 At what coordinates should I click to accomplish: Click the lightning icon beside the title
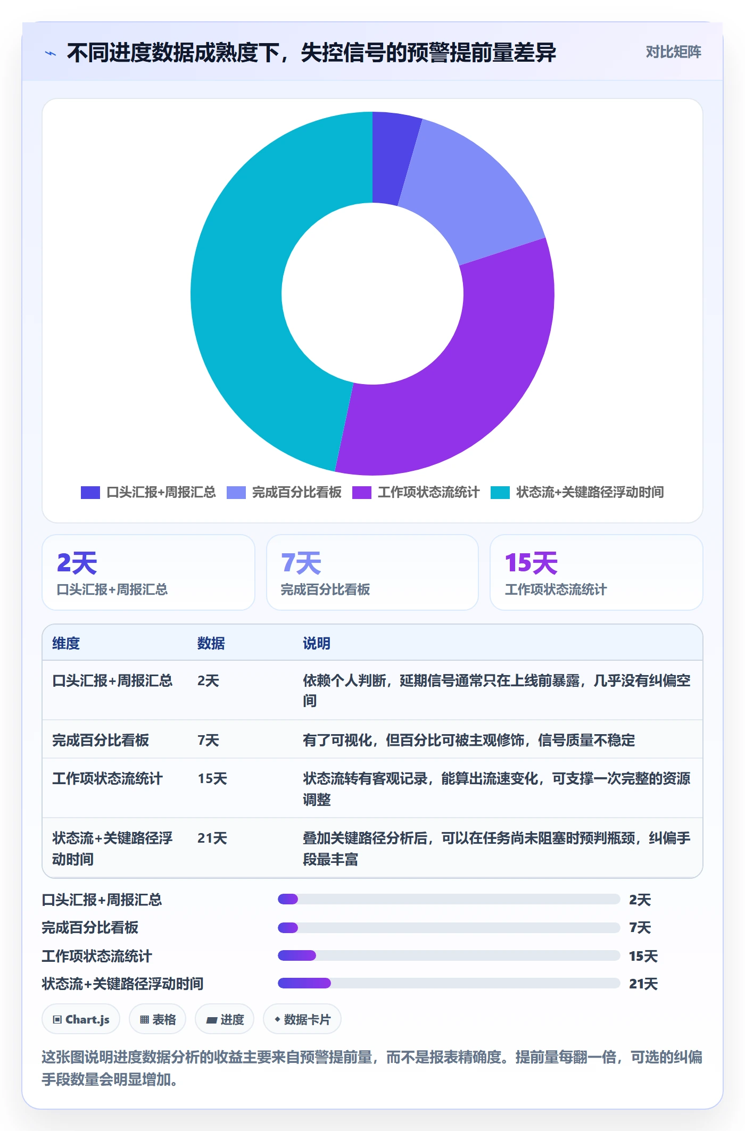(51, 53)
